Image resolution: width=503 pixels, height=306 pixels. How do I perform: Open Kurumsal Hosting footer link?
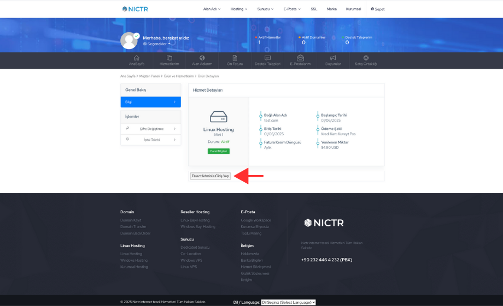pos(134,267)
